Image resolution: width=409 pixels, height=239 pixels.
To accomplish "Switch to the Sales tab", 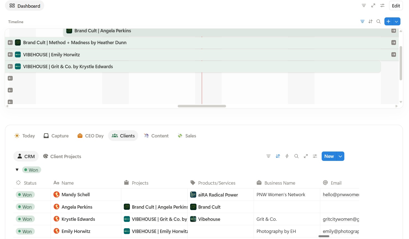I will pos(187,136).
